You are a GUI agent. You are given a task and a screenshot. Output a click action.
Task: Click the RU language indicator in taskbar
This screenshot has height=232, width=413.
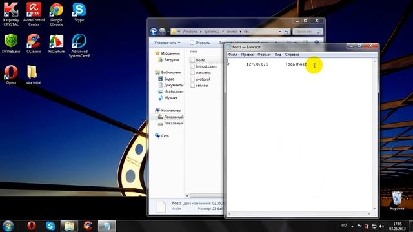coord(344,226)
